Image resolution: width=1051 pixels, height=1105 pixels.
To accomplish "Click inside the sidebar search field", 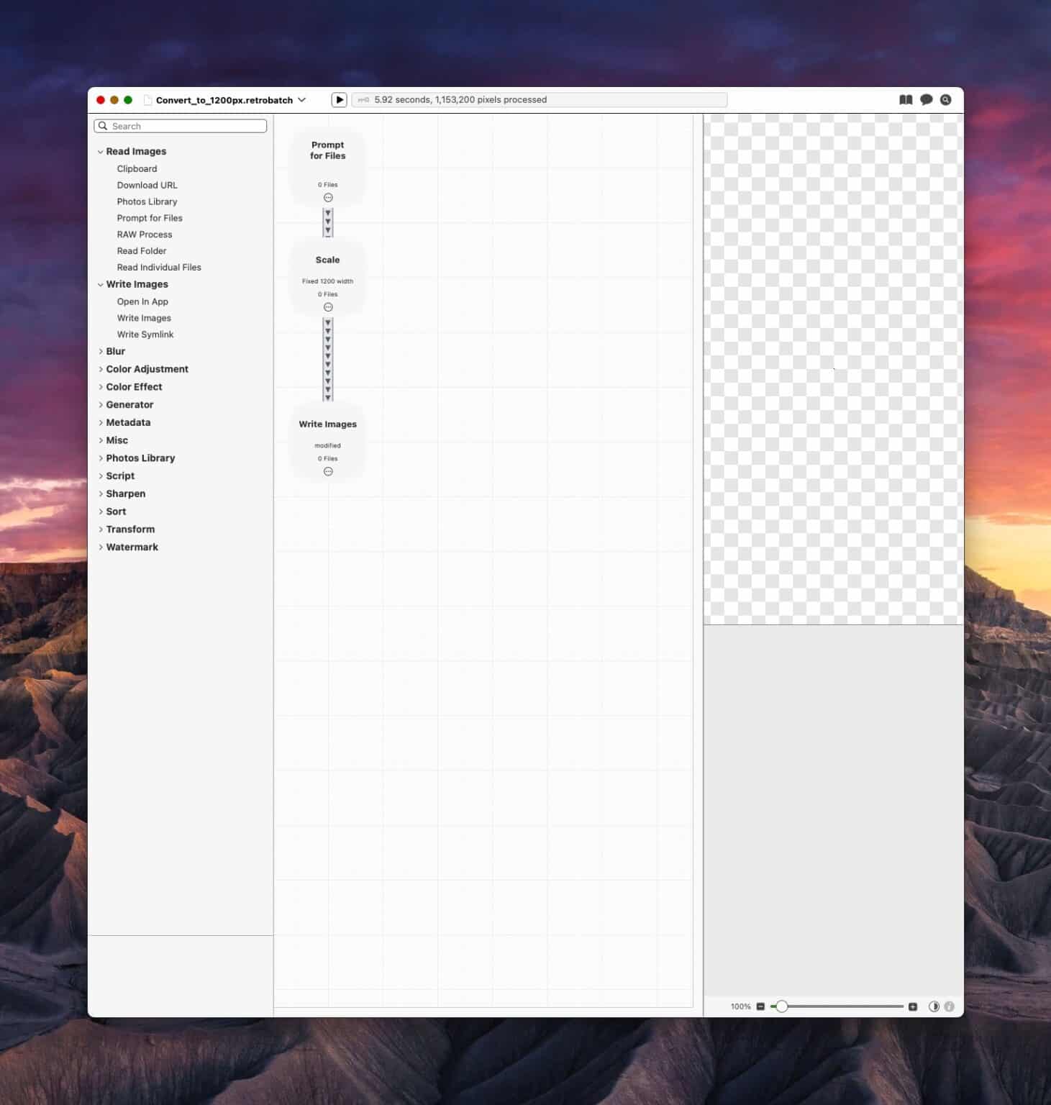I will click(180, 126).
